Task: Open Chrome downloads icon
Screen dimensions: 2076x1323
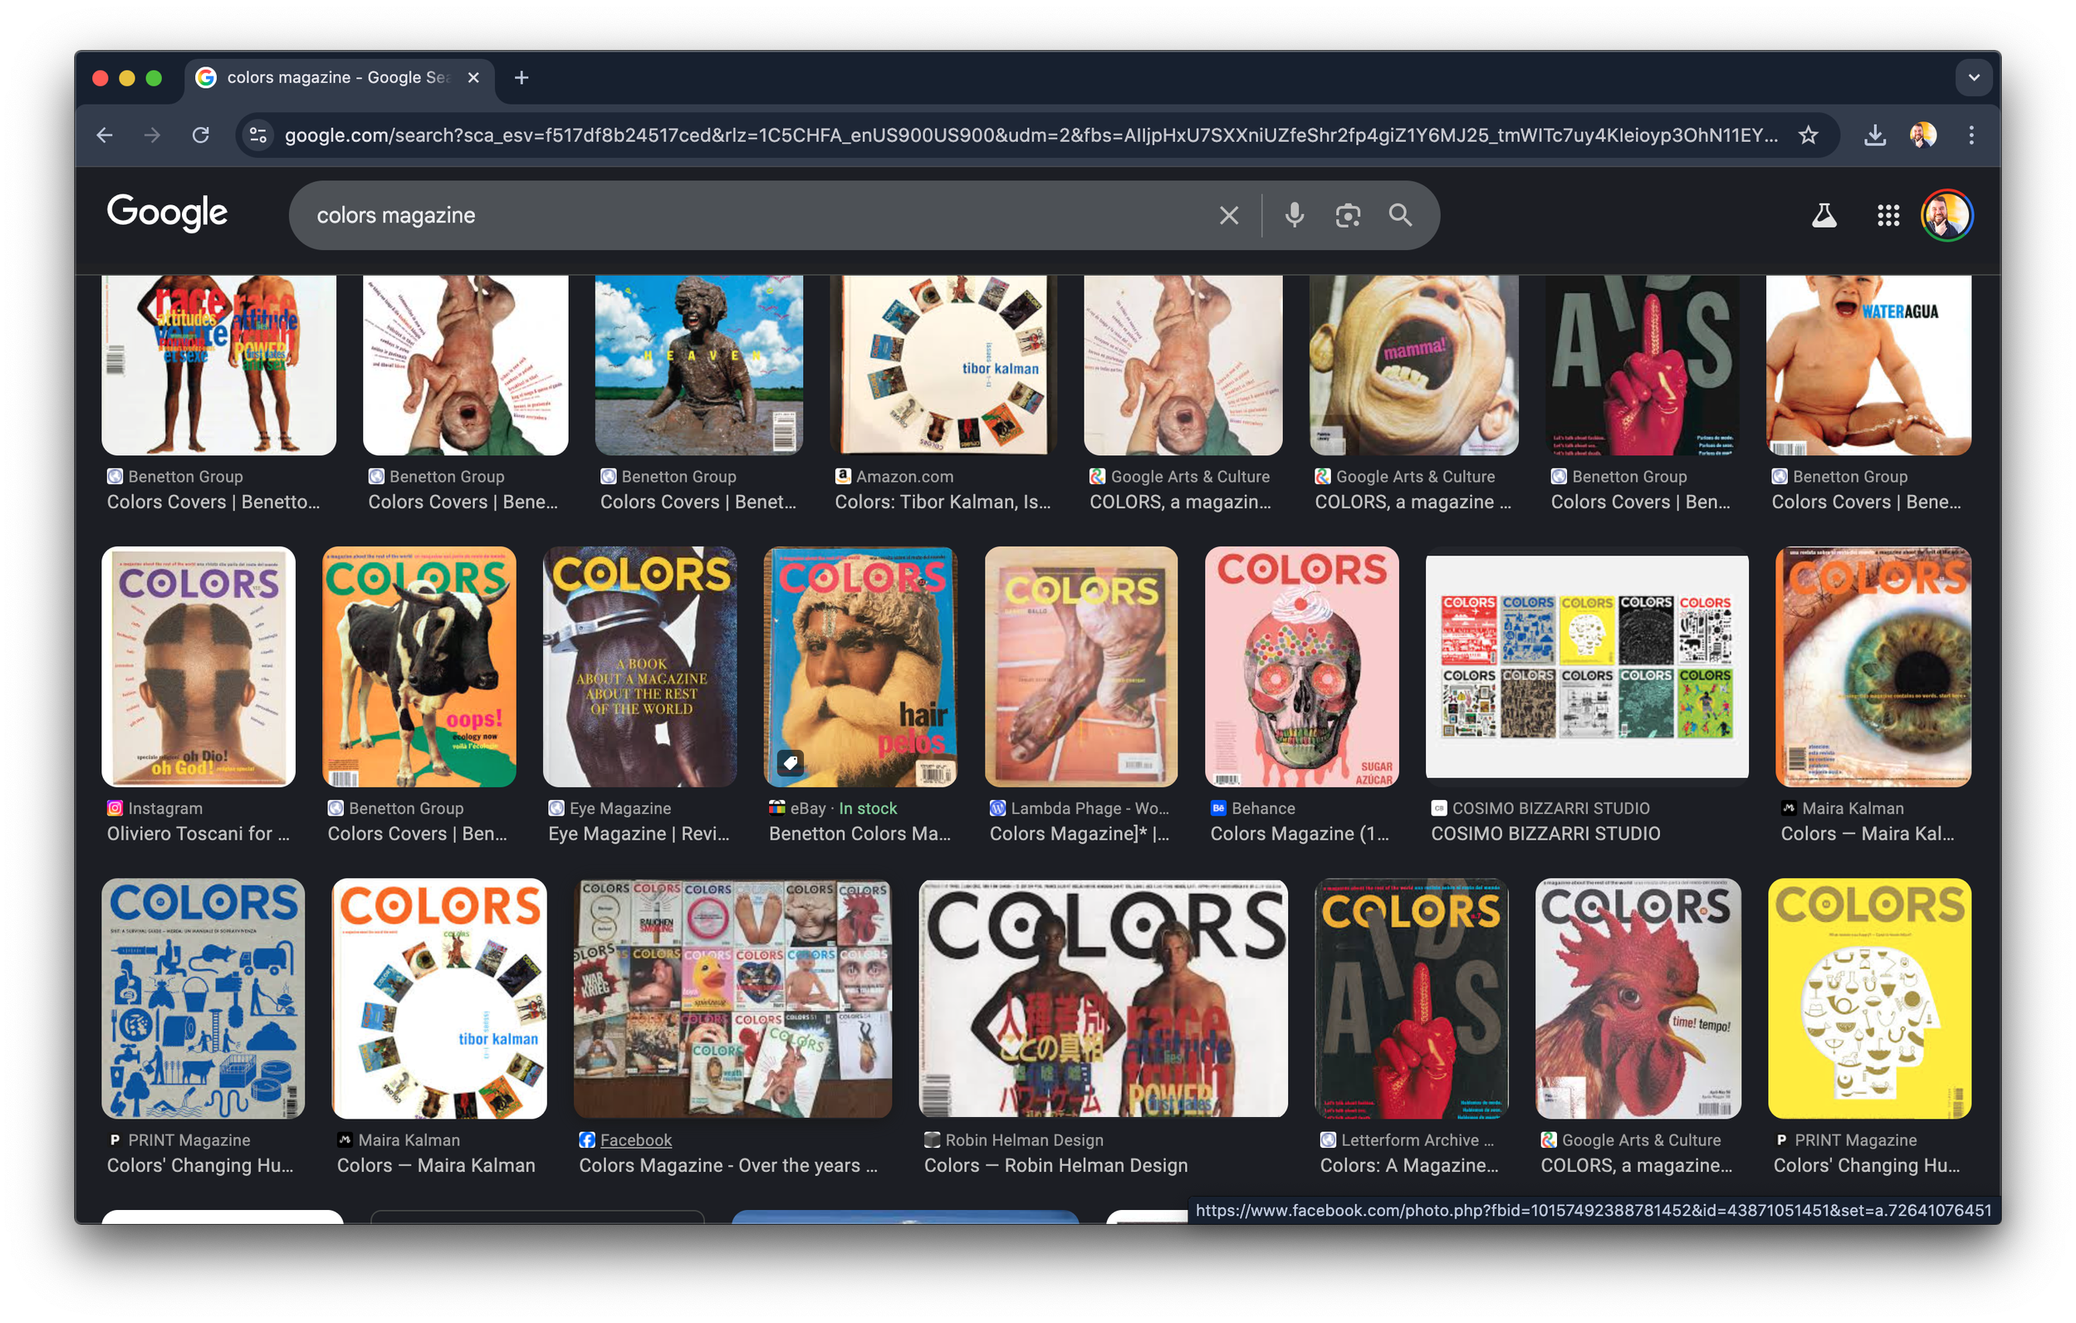Action: [1874, 135]
